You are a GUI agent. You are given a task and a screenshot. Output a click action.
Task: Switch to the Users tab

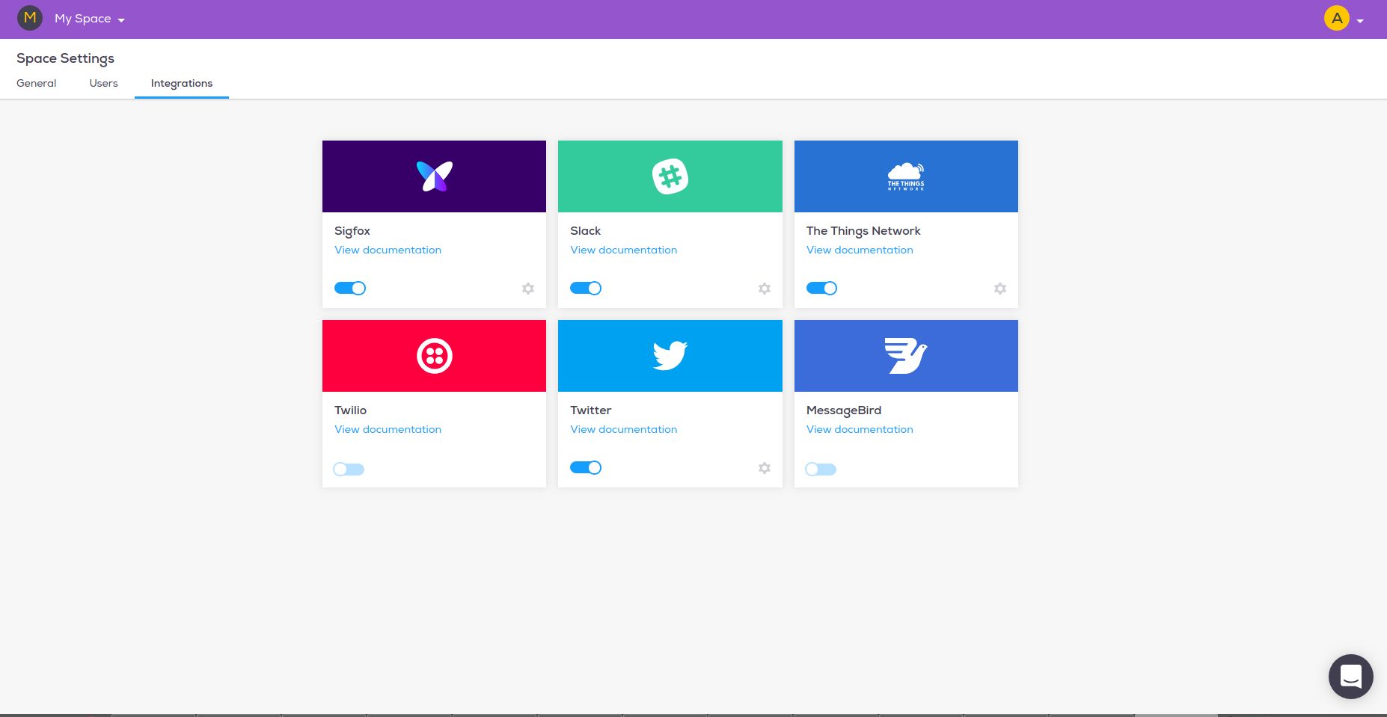coord(103,83)
